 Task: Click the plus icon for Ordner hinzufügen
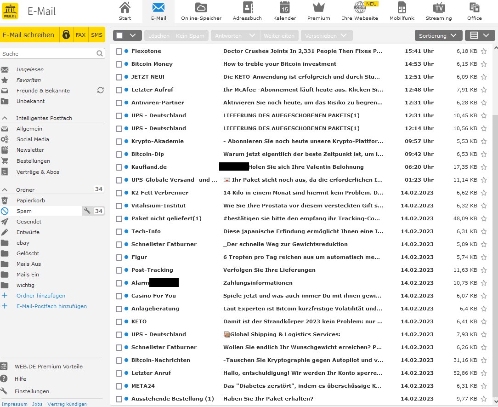(5, 295)
